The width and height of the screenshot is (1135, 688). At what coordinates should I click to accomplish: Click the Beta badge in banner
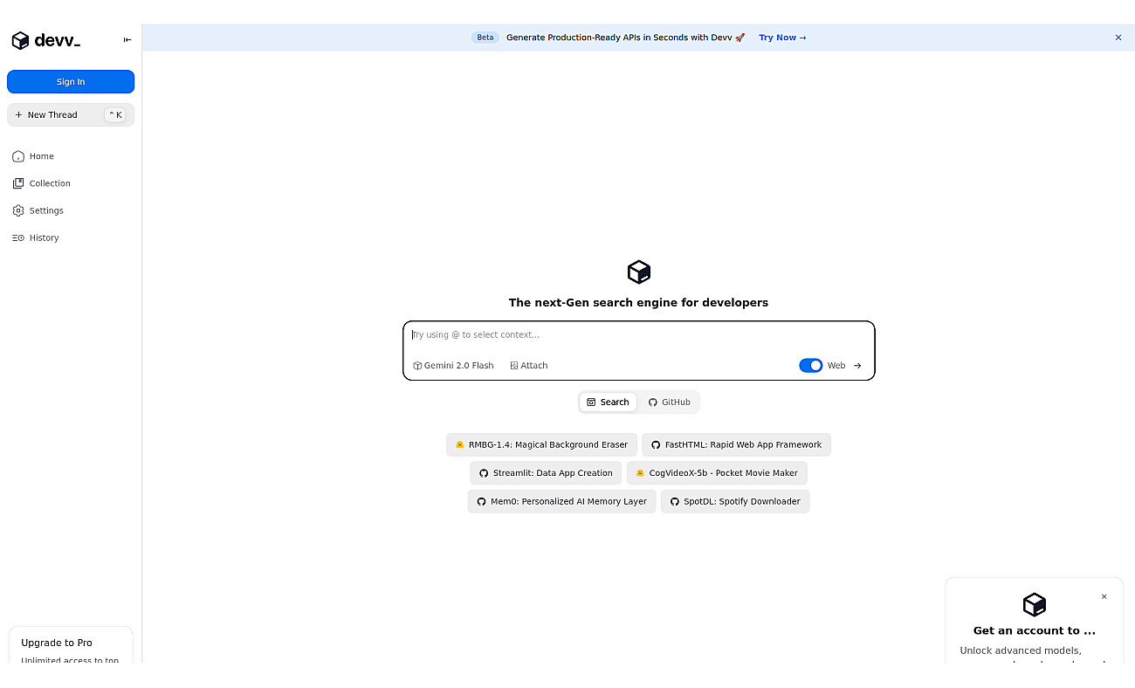(x=485, y=38)
